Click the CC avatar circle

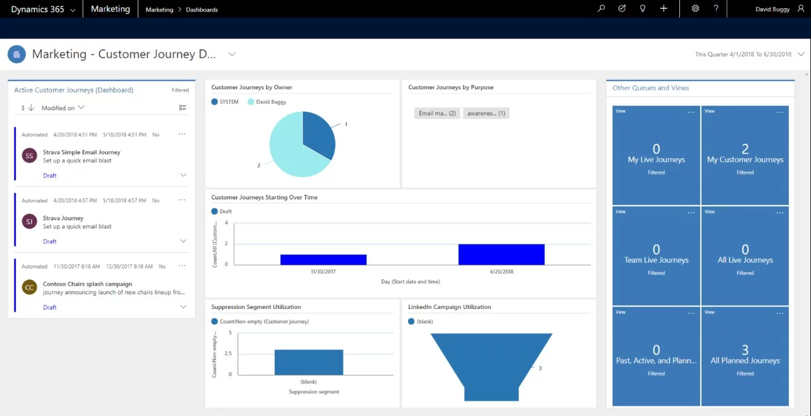29,287
